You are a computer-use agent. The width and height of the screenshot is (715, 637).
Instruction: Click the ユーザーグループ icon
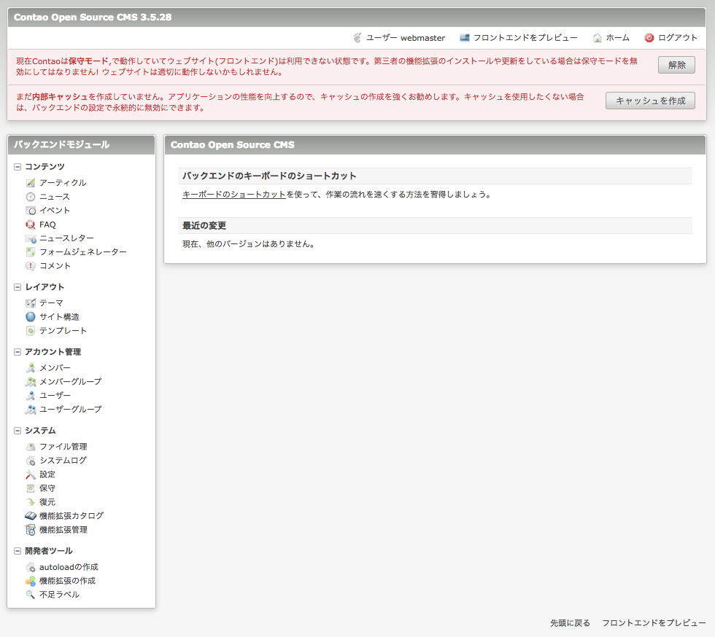[x=31, y=410]
